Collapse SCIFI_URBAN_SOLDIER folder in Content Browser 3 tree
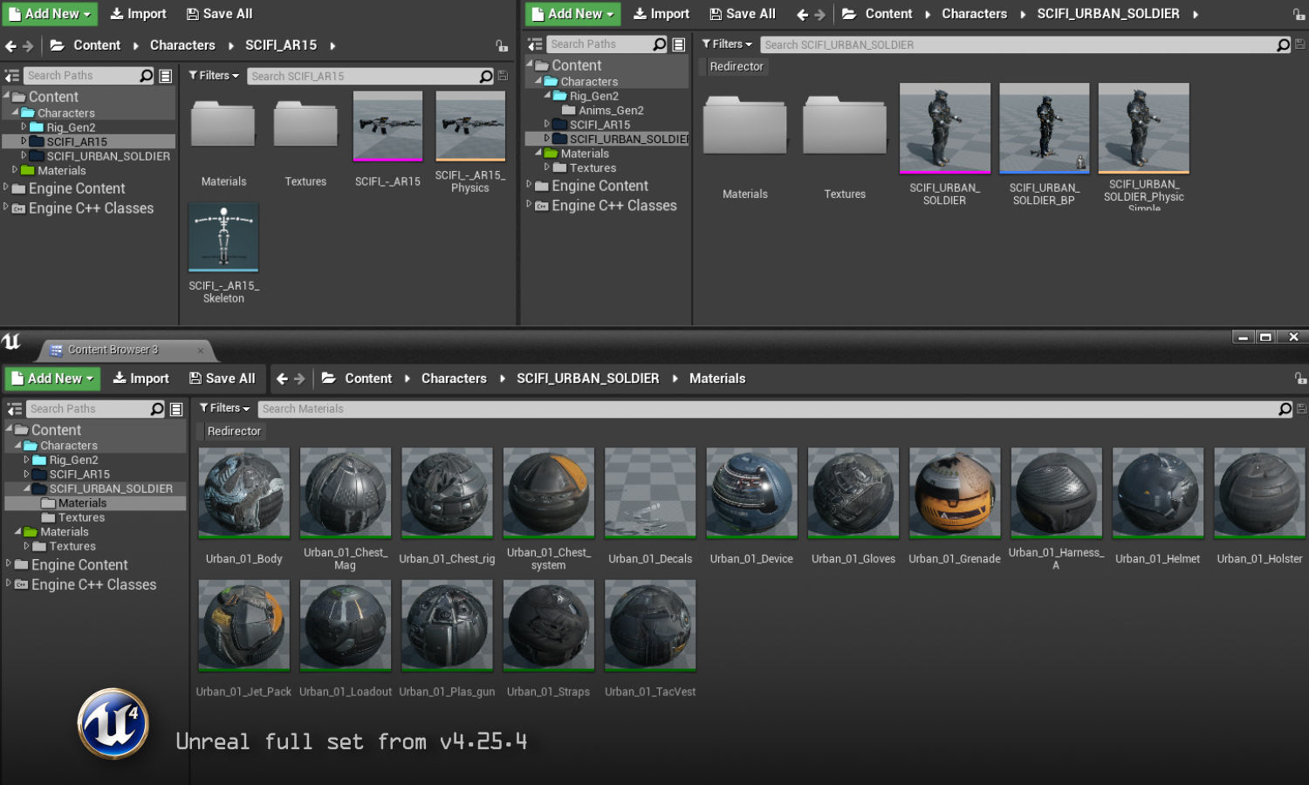Image resolution: width=1309 pixels, height=785 pixels. point(26,488)
